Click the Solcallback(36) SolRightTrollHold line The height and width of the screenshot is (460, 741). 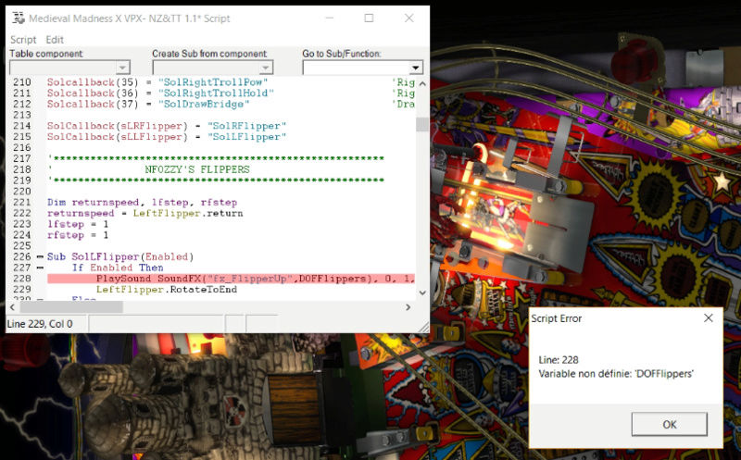coord(160,93)
